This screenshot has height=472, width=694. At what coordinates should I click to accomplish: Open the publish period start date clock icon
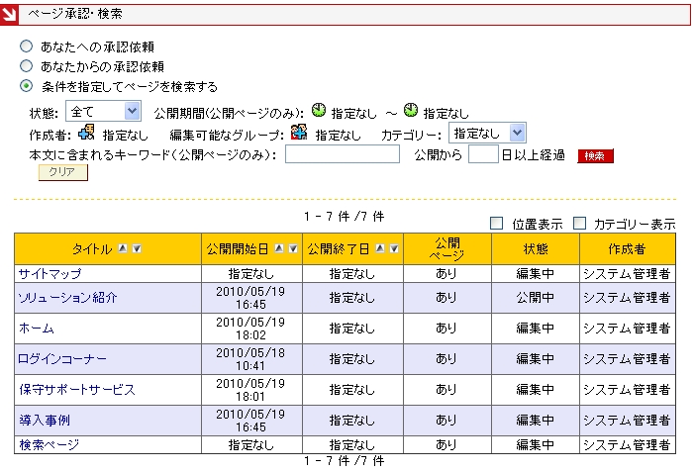[x=319, y=110]
